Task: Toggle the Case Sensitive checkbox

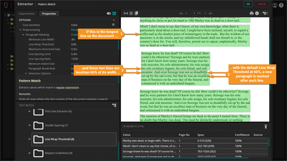Action: coord(113,25)
